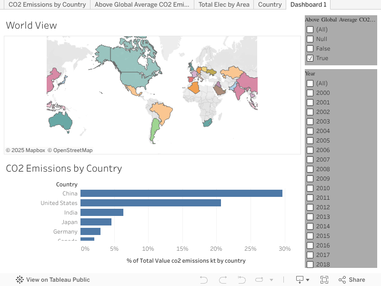
Task: Enable the Null filter option
Action: click(310, 39)
